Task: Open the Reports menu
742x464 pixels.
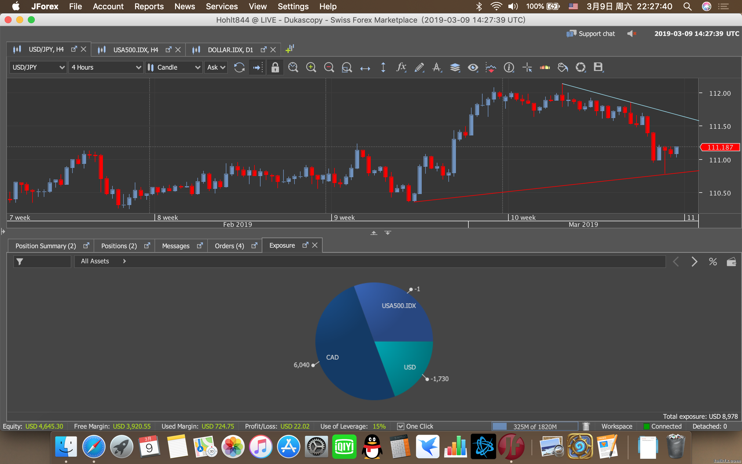Action: (149, 6)
